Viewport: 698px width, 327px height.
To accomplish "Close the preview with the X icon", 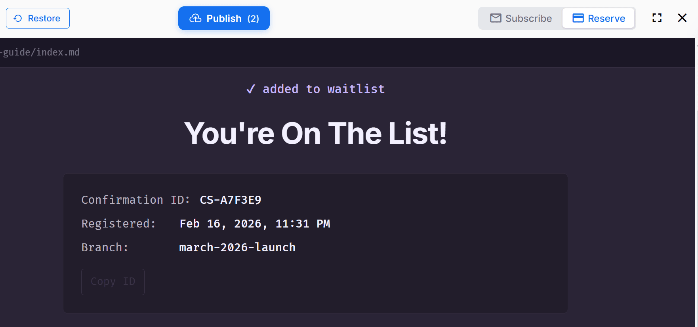I will 682,17.
